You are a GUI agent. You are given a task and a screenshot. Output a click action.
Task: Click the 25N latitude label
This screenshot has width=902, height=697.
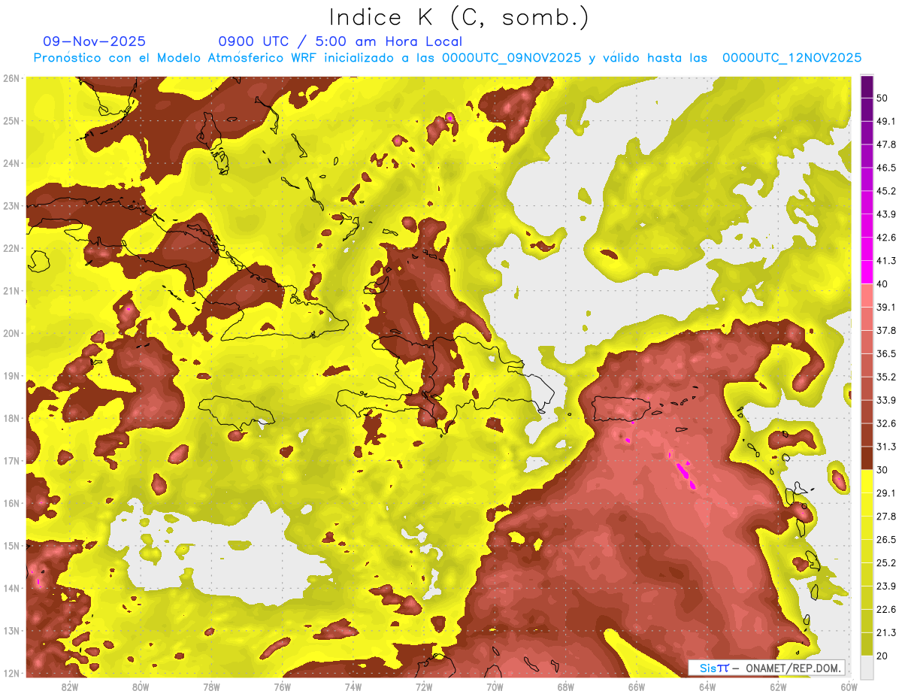(11, 120)
